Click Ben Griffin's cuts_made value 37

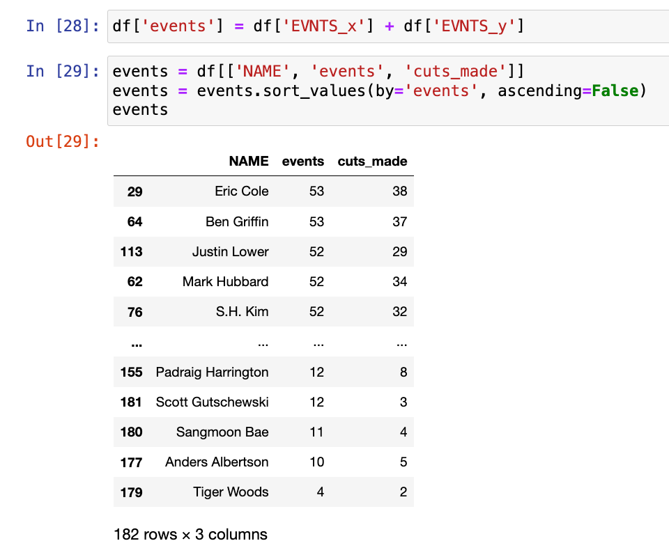point(400,221)
